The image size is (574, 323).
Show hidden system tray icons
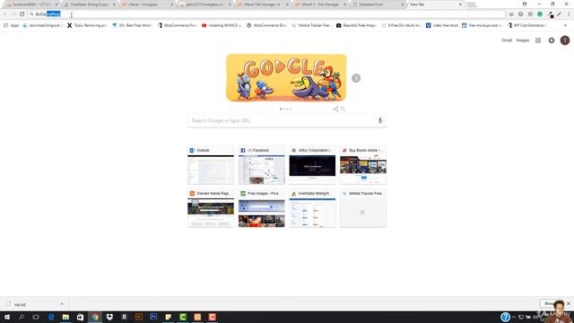514,317
